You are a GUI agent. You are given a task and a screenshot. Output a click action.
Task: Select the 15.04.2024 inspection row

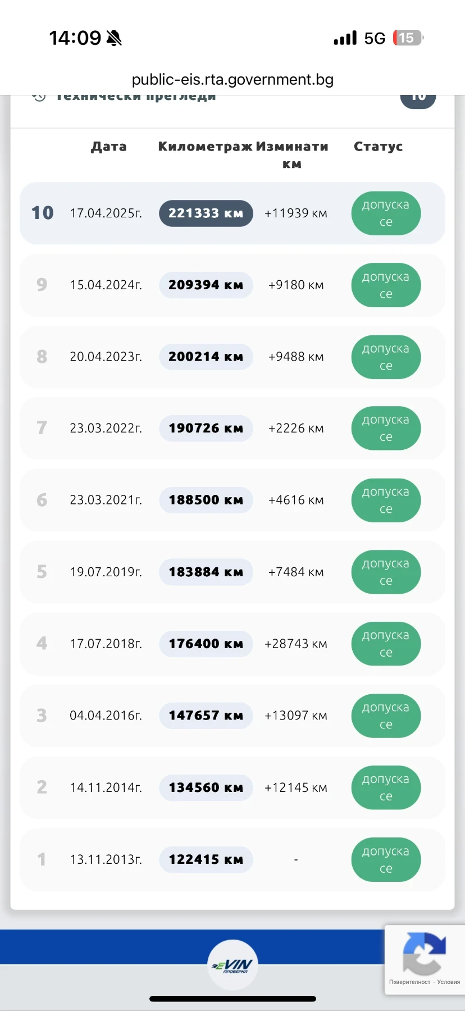pos(233,285)
